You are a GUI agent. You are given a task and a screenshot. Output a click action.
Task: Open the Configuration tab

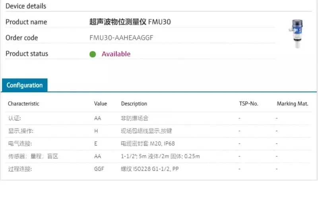pyautogui.click(x=25, y=85)
